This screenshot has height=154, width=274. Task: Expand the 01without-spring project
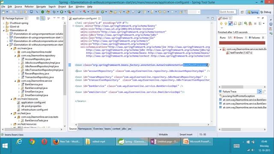[4, 23]
